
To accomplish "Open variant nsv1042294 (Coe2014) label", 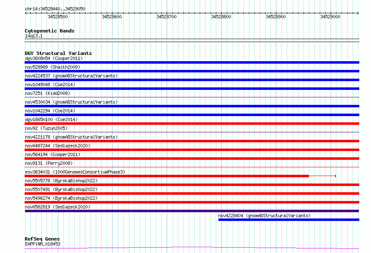I will point(50,111).
